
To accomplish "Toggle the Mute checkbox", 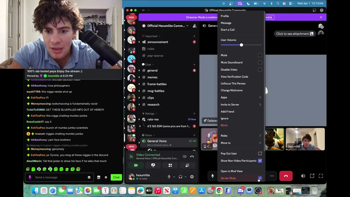I will coord(260,55).
